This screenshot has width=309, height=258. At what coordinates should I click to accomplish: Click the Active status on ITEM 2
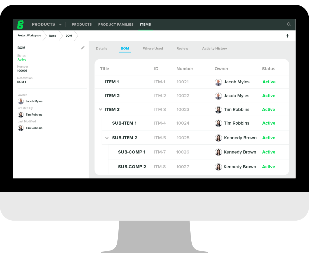click(x=269, y=96)
